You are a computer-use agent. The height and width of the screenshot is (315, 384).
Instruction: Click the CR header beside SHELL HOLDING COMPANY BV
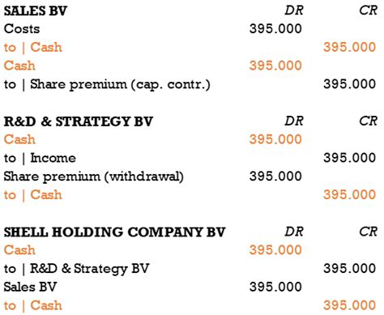click(x=368, y=232)
